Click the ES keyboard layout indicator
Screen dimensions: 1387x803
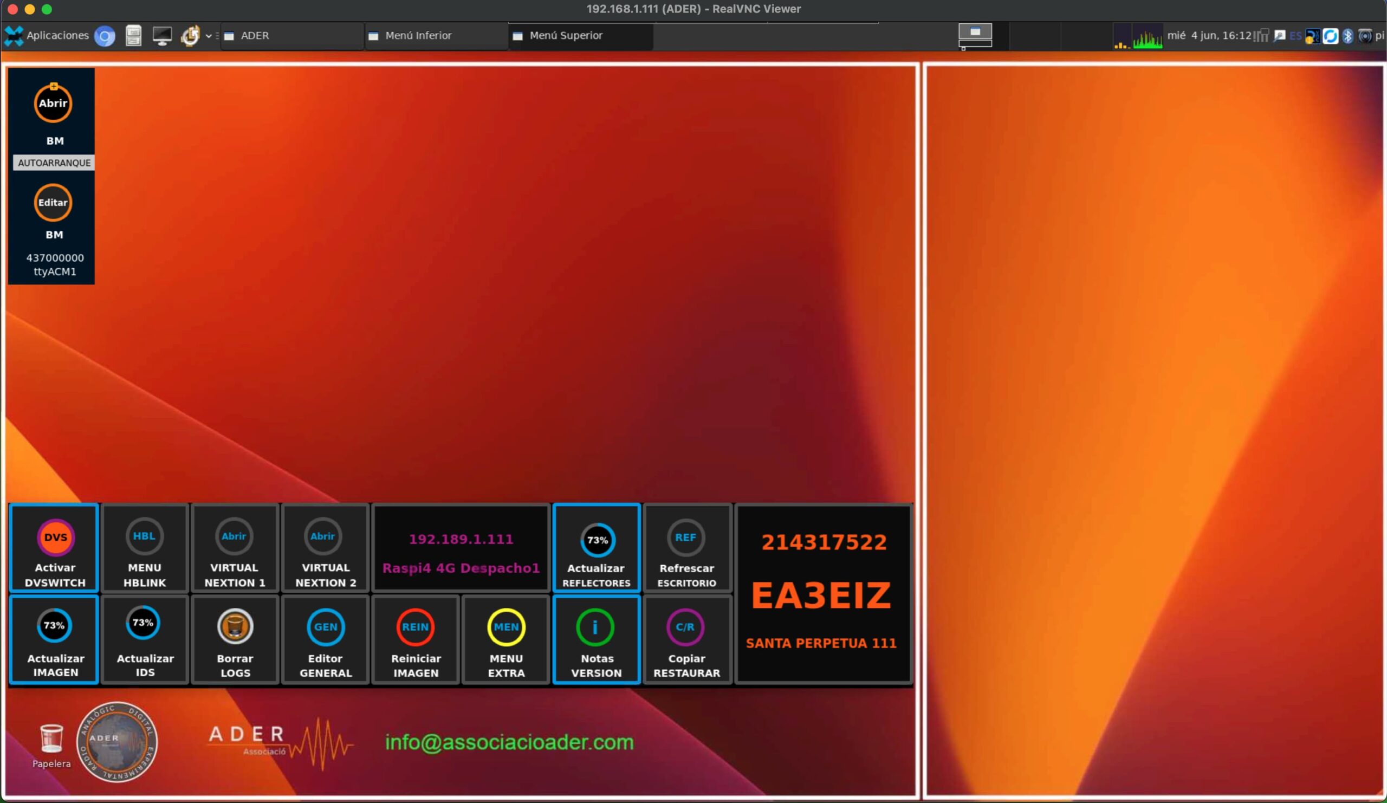pos(1295,36)
